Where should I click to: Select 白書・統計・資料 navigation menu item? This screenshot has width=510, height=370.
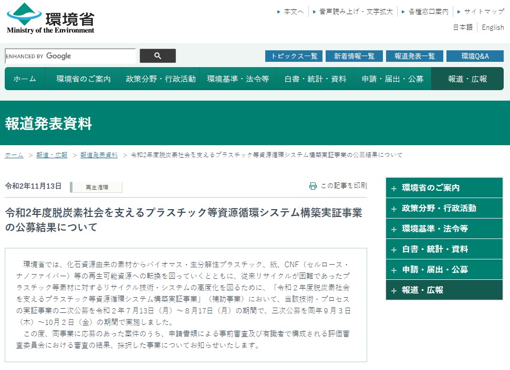pos(315,79)
